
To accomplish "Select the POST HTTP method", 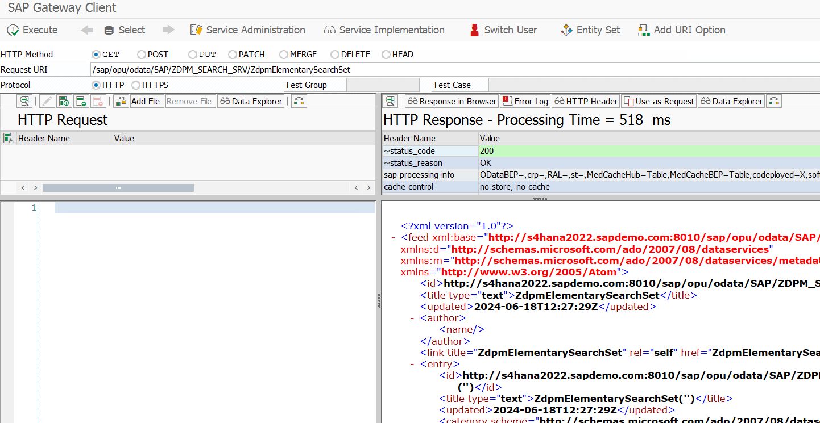I will pos(142,55).
